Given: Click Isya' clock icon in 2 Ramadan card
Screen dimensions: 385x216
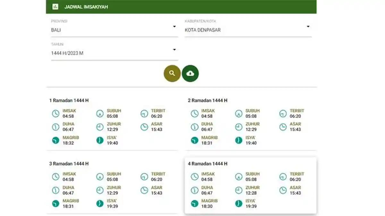Looking at the screenshot, I should (239, 140).
